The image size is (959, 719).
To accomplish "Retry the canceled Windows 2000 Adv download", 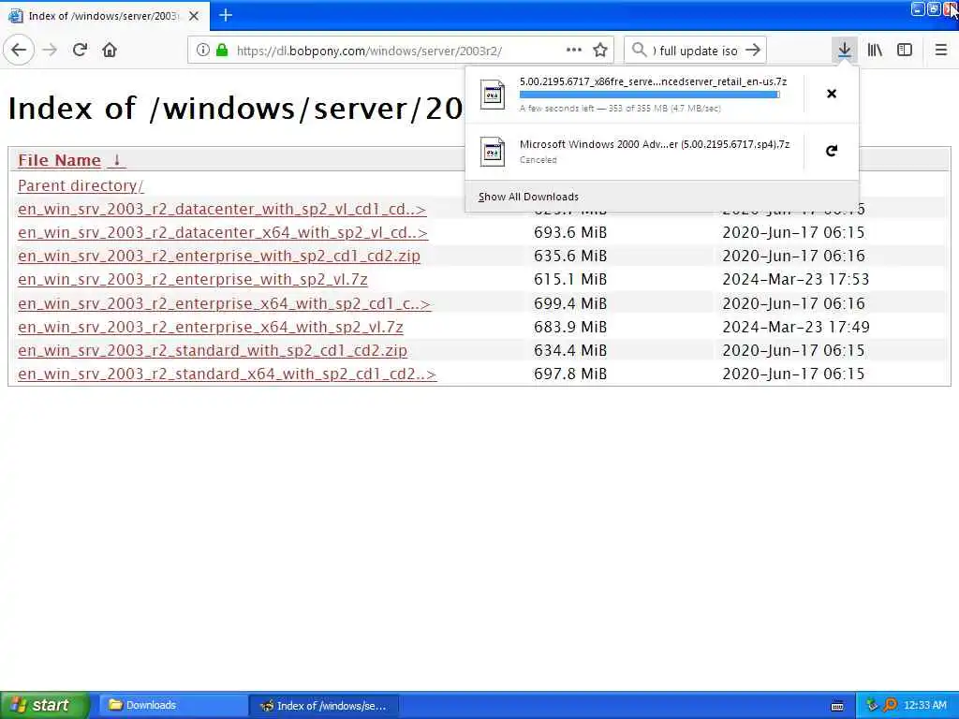I will tap(832, 151).
